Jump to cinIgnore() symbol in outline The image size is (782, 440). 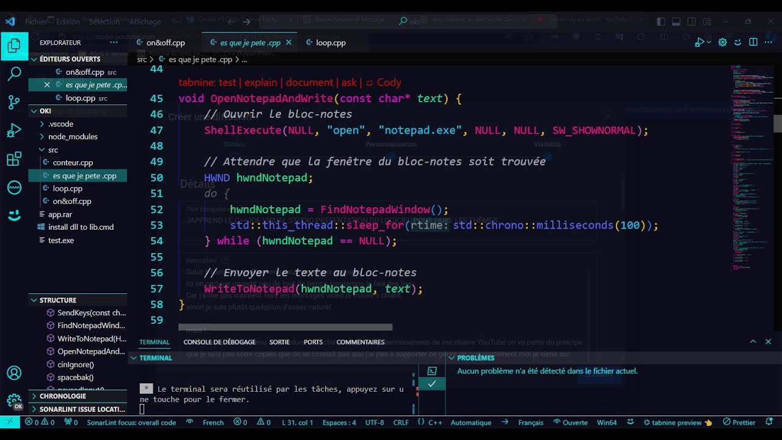click(x=86, y=364)
